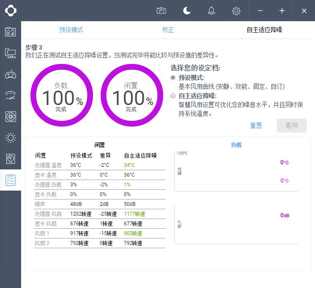Select the checklist clipboard sidebar icon
The image size is (315, 288).
pos(11,180)
